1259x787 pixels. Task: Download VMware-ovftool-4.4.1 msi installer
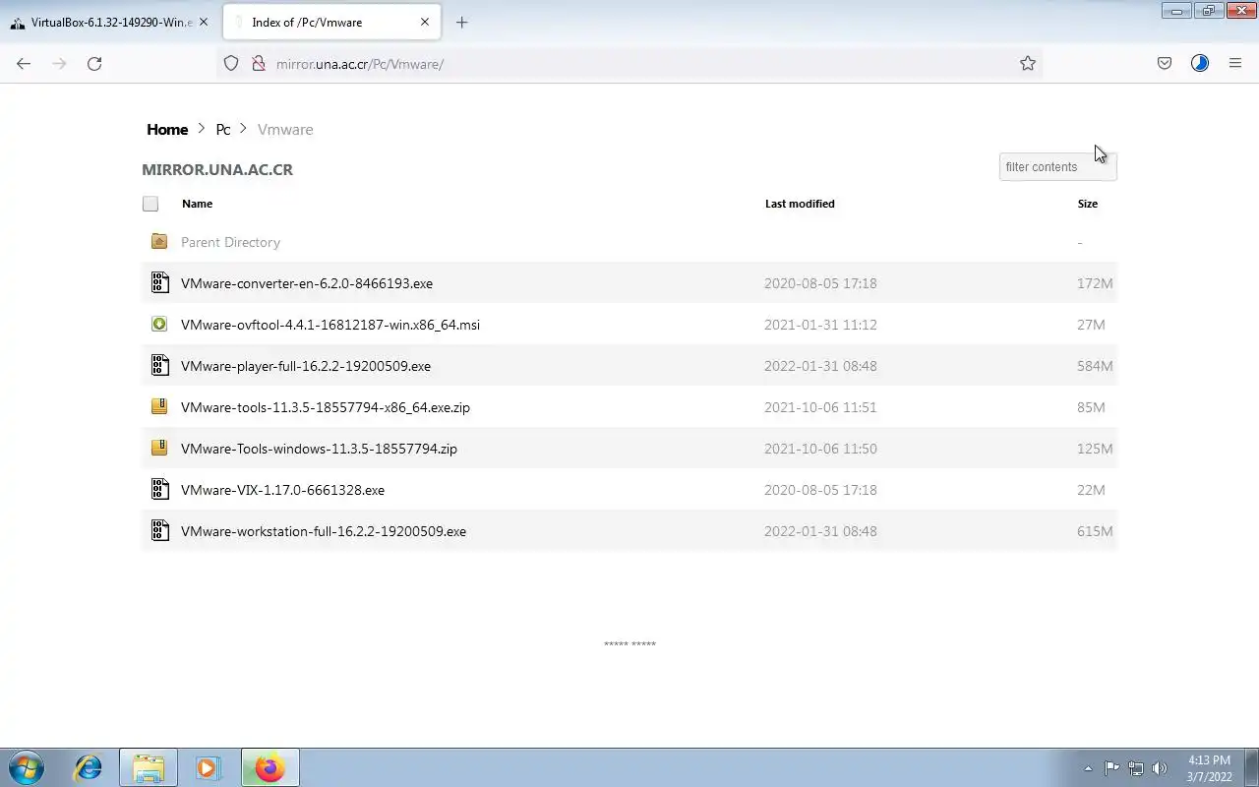coord(330,325)
